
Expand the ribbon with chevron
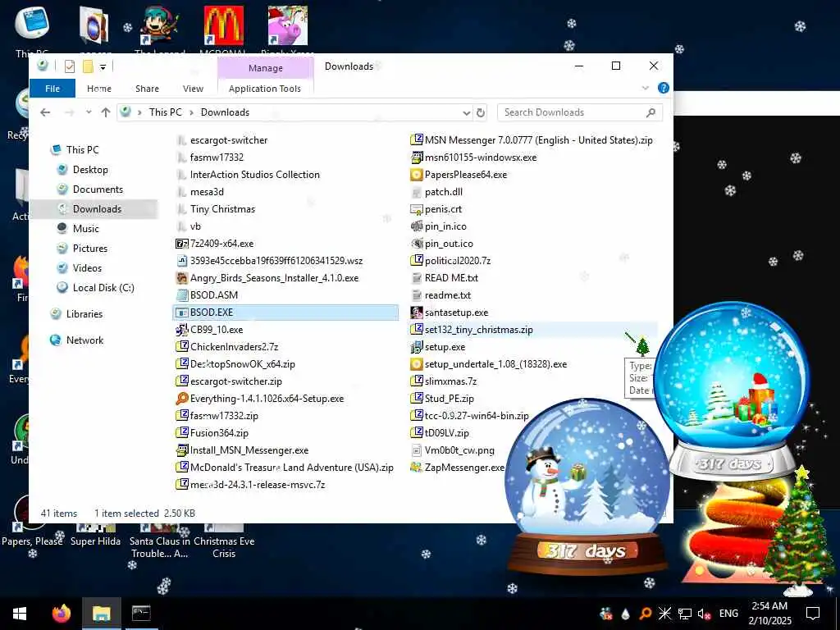645,88
